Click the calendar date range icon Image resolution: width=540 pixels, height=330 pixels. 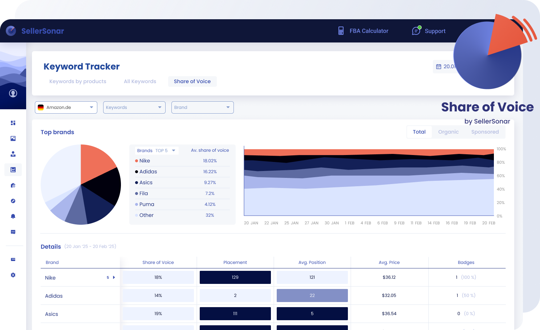[439, 66]
